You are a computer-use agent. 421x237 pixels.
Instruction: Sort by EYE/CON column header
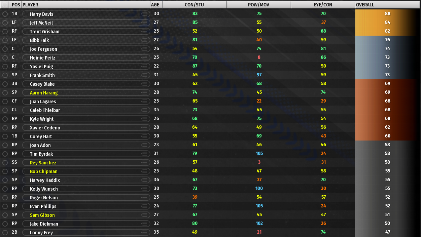(323, 5)
